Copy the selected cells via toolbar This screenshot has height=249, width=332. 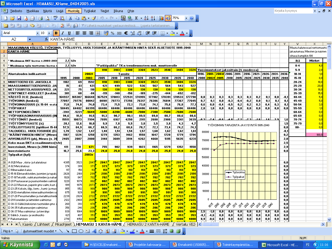77,18
